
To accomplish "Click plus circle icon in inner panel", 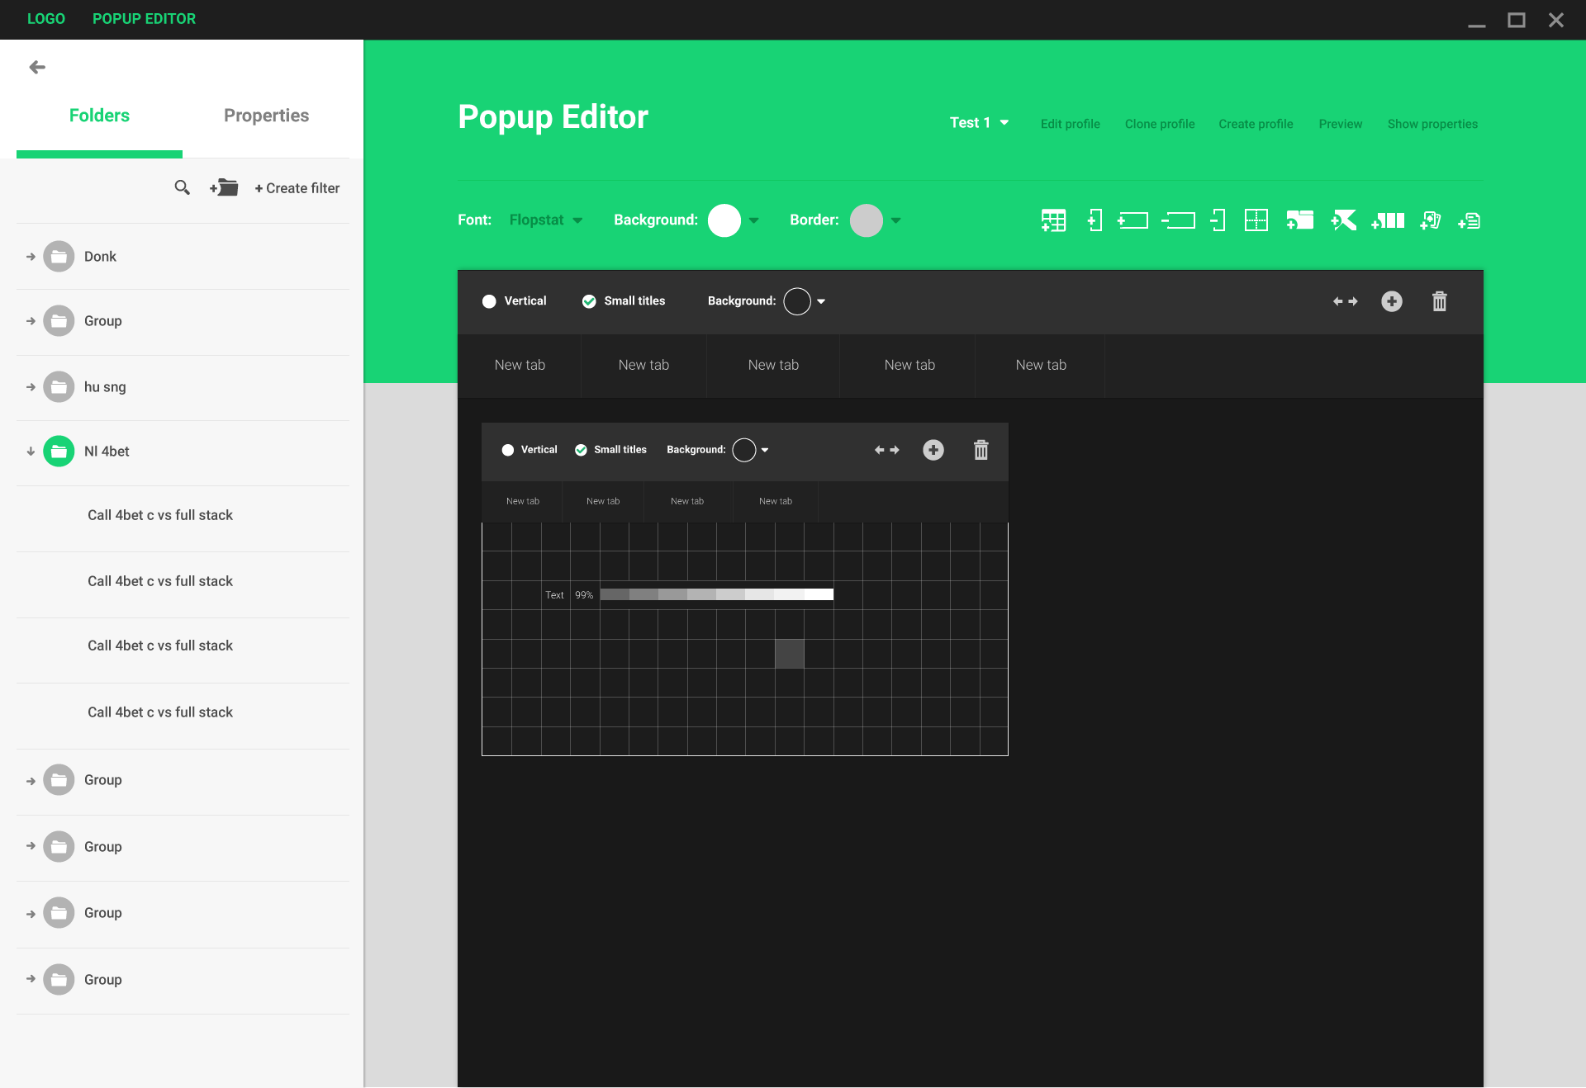I will click(933, 450).
